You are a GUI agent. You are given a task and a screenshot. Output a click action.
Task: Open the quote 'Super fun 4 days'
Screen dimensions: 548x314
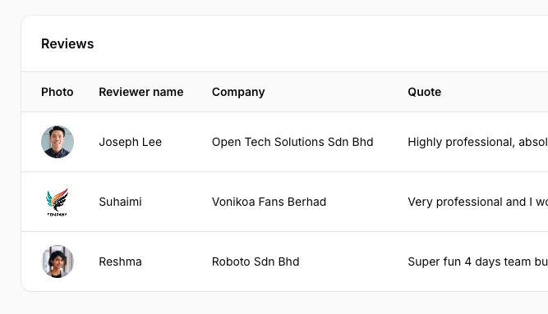click(477, 262)
